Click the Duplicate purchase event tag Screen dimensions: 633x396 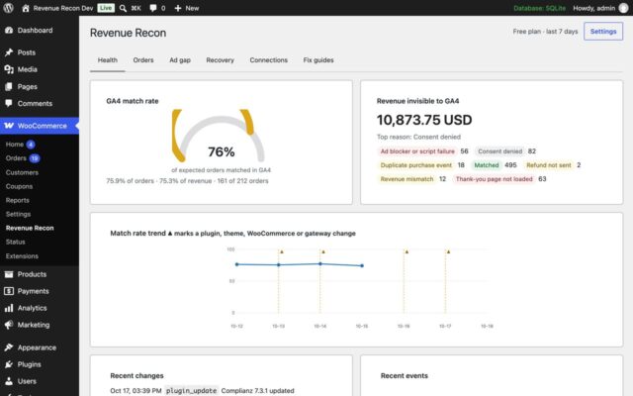415,165
